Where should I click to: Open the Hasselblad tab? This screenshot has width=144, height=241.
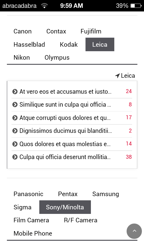[29, 45]
